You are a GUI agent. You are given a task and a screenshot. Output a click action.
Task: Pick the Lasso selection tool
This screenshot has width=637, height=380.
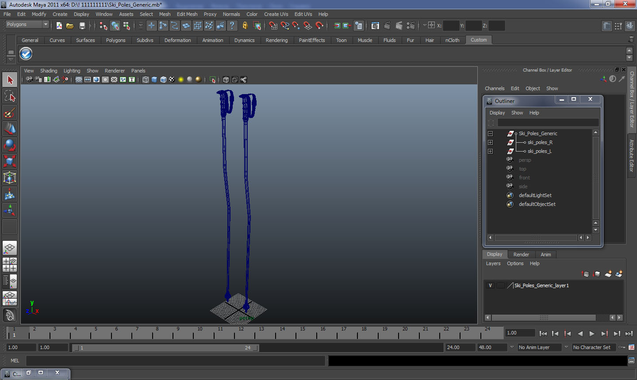[10, 96]
